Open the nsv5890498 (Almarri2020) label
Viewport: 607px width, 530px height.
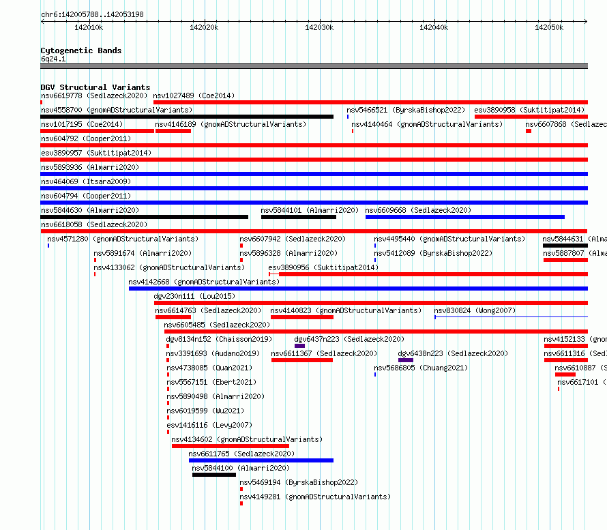216,396
